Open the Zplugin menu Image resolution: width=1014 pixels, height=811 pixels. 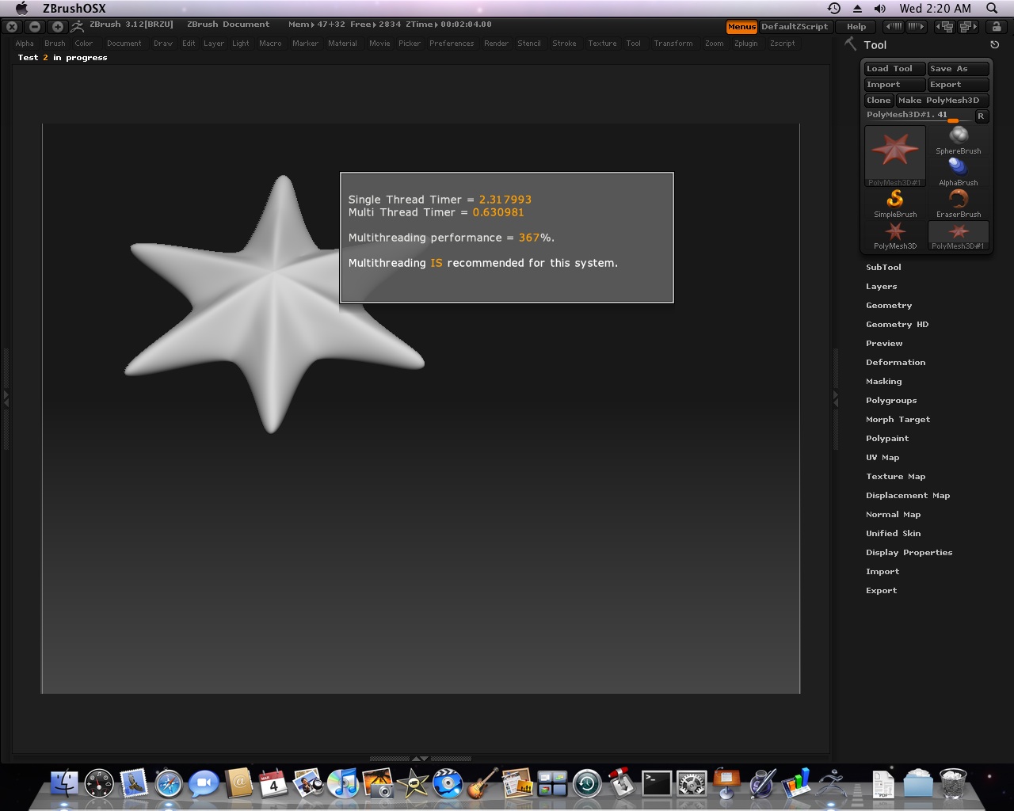point(745,44)
